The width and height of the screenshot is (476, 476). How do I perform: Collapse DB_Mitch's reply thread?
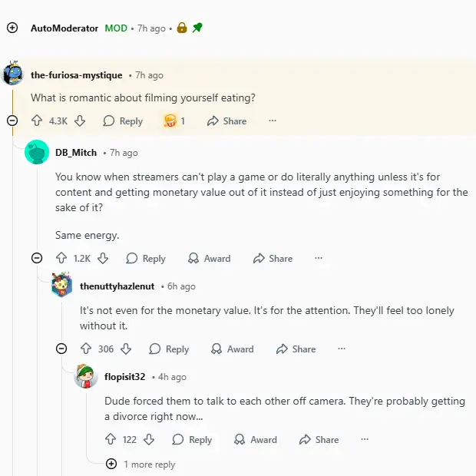tap(37, 259)
